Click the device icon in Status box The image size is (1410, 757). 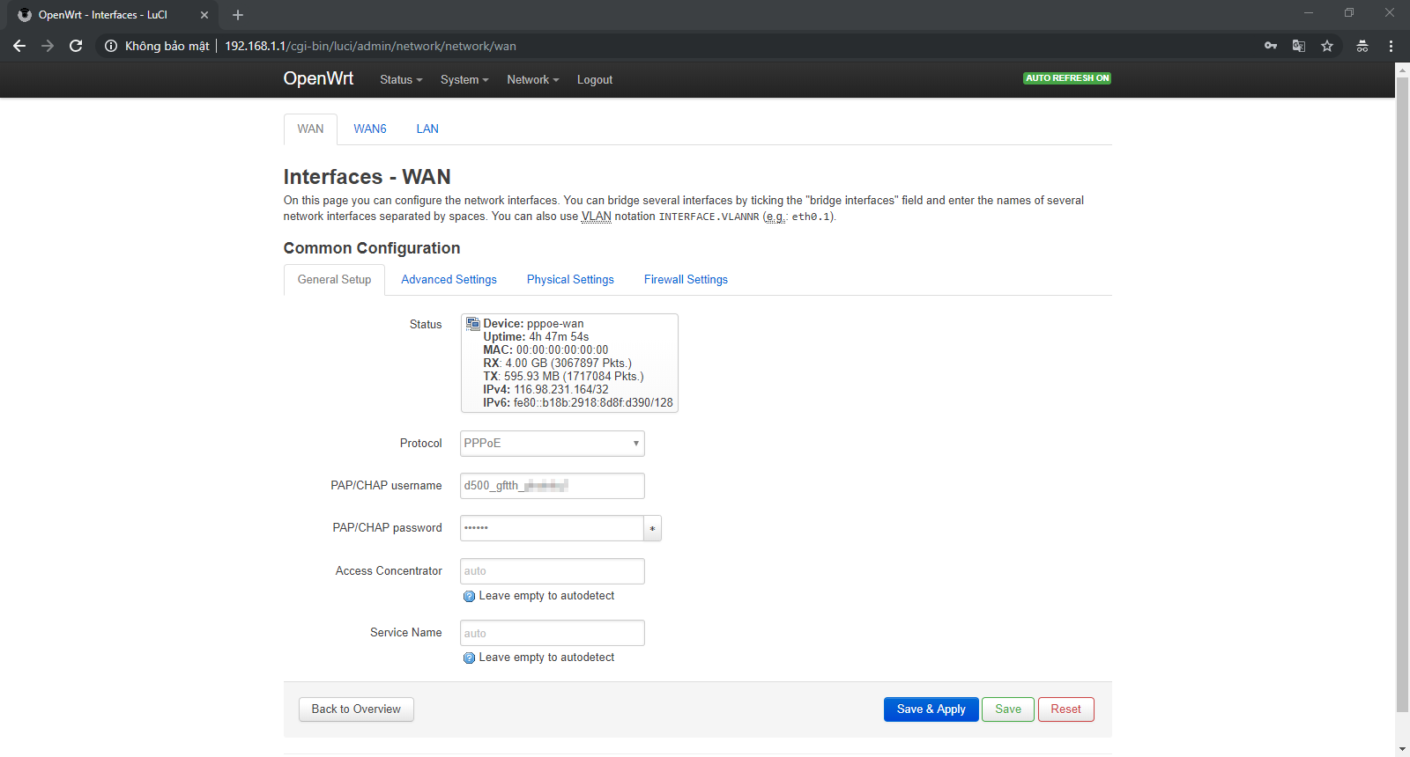[473, 323]
